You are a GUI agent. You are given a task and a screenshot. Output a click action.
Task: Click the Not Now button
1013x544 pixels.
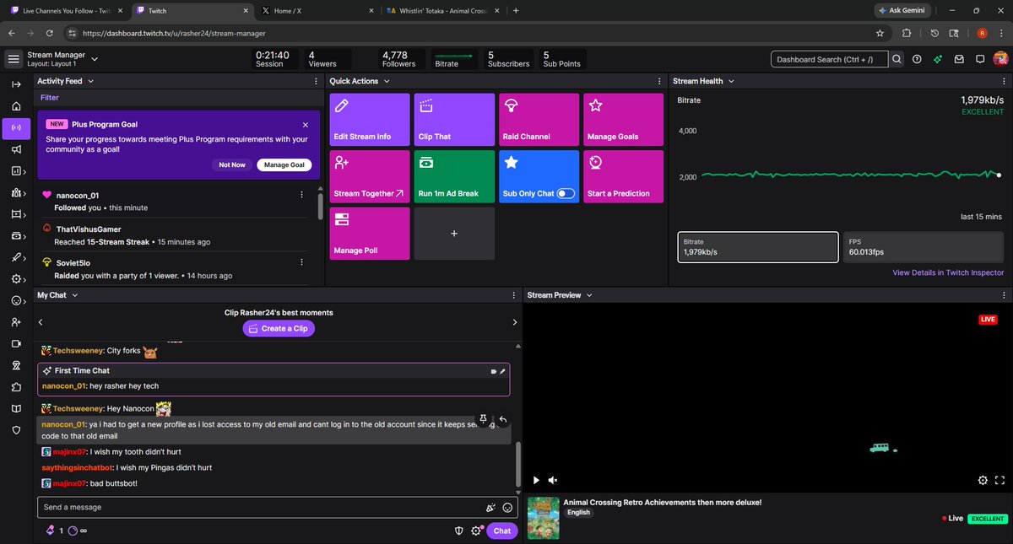(232, 164)
